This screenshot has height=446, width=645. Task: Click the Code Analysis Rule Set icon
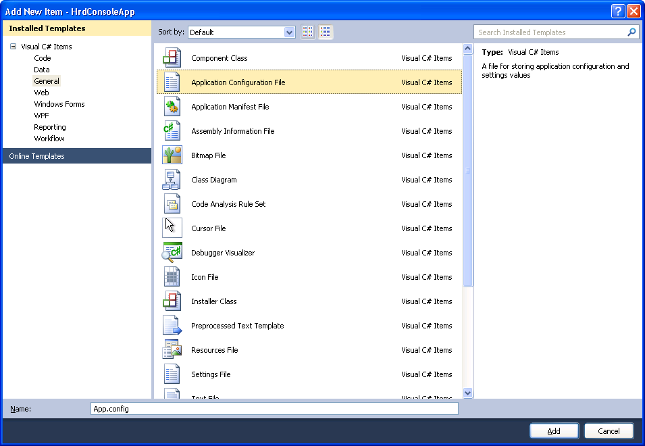coord(172,203)
